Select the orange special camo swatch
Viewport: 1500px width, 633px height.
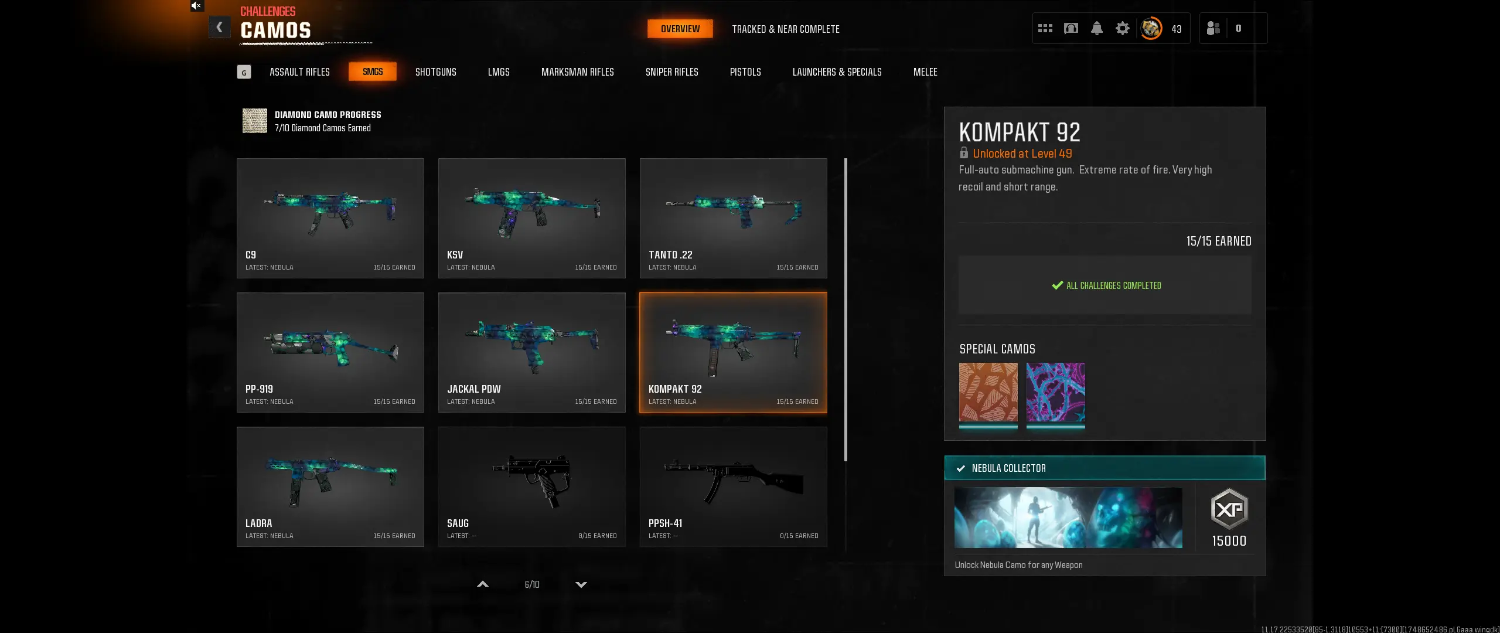tap(988, 392)
